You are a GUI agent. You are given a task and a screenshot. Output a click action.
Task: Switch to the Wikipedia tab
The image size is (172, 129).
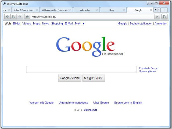(x=85, y=10)
